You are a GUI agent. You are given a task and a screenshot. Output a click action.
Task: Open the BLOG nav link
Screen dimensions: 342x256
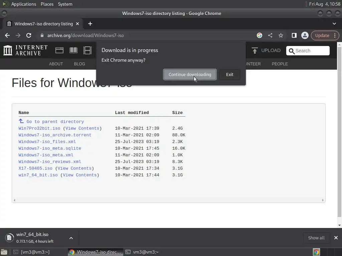tap(79, 64)
